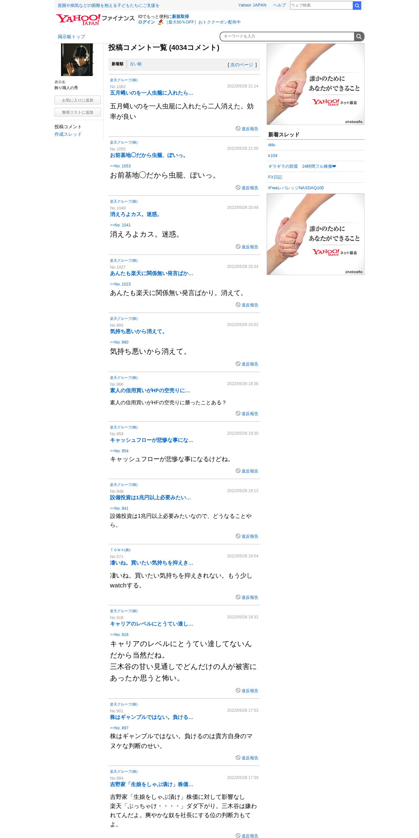The width and height of the screenshot is (419, 838).
Task: Go to 次のページ link
Action: pyautogui.click(x=242, y=65)
